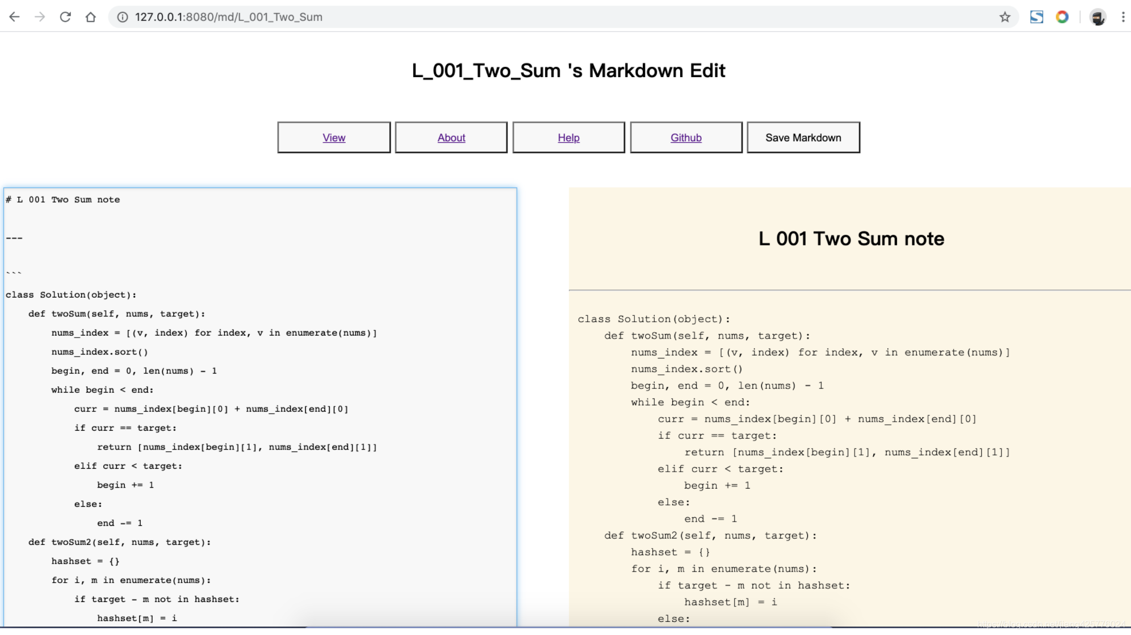Go back with the browser back arrow
This screenshot has width=1131, height=635.
(15, 17)
